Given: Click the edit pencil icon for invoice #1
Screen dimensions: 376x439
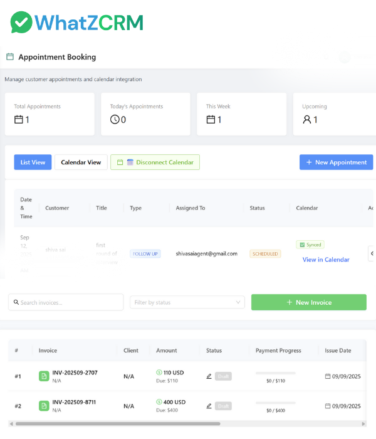Looking at the screenshot, I should pos(209,376).
